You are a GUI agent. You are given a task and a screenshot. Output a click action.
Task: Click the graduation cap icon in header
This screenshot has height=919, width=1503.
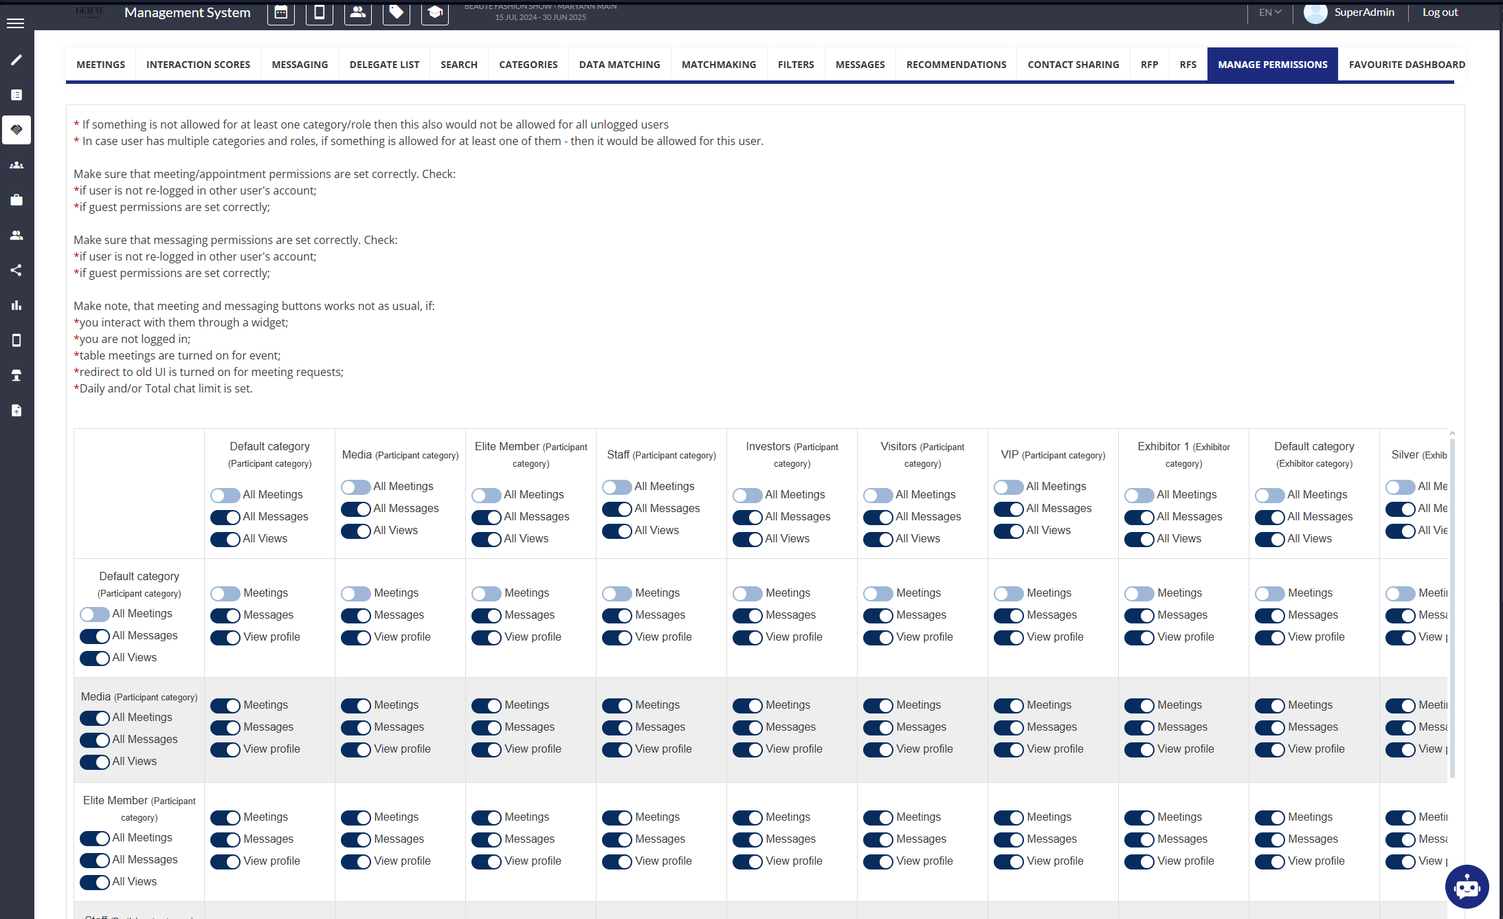click(x=434, y=12)
